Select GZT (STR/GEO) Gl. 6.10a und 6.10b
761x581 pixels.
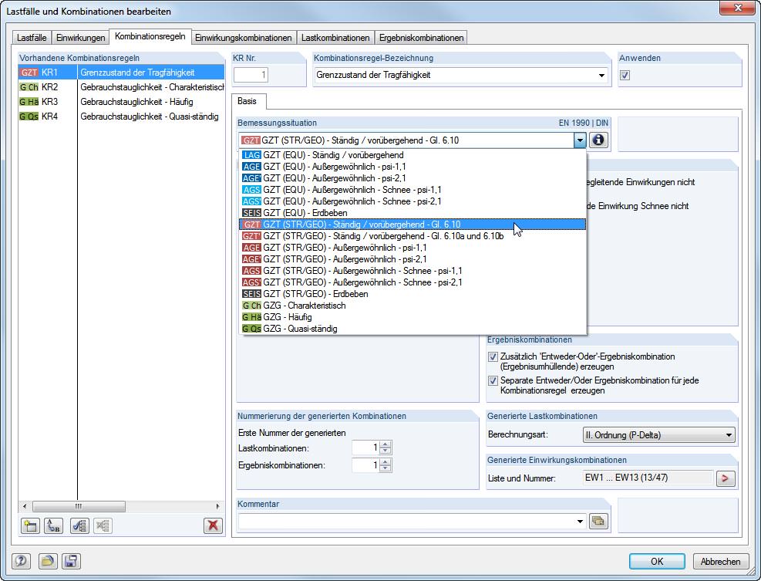coord(412,236)
